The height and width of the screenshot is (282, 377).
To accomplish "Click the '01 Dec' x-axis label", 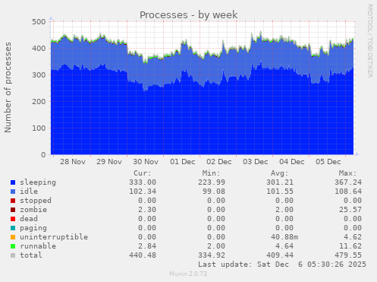I will click(183, 162).
